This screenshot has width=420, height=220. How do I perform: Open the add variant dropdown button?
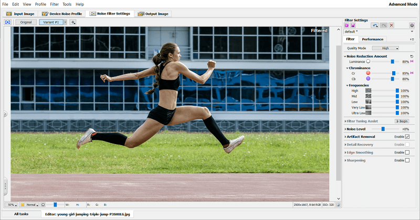click(73, 22)
